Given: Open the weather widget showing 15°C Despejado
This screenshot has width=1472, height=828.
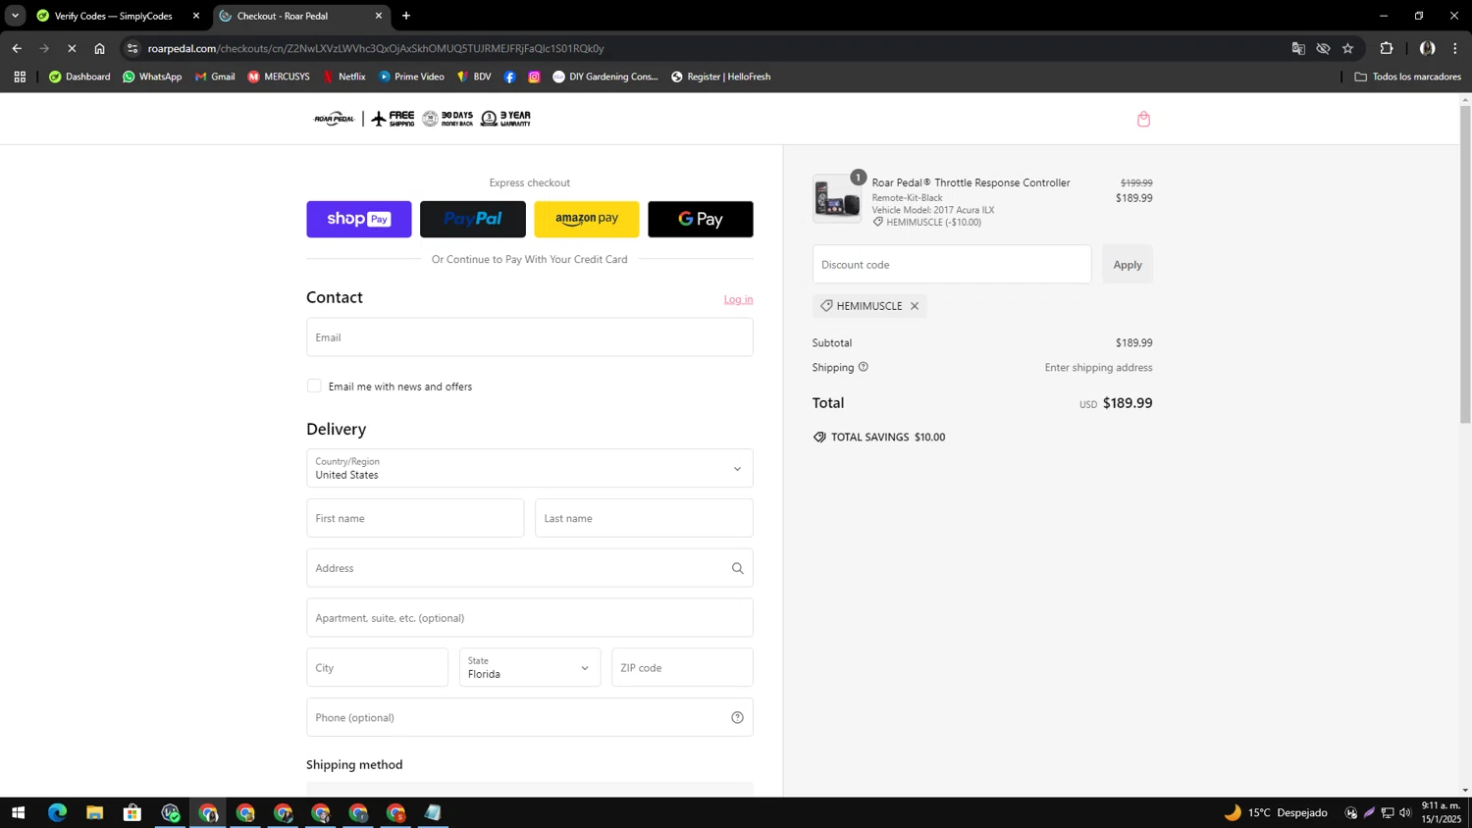Looking at the screenshot, I should [x=1276, y=812].
